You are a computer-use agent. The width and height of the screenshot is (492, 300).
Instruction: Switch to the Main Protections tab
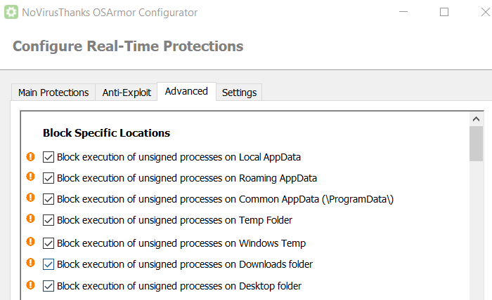tap(53, 93)
